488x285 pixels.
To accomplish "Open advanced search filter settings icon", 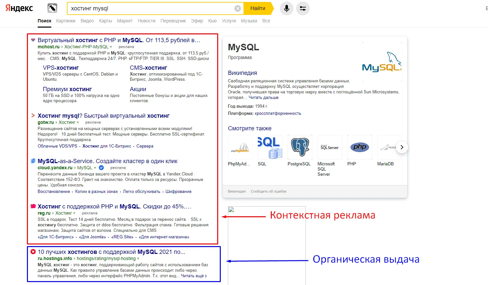I will pos(303,8).
